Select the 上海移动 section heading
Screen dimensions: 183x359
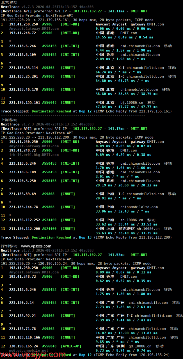(9, 120)
